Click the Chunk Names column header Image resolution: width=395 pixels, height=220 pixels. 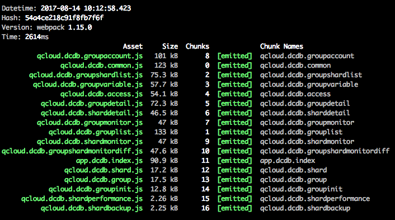(x=281, y=46)
